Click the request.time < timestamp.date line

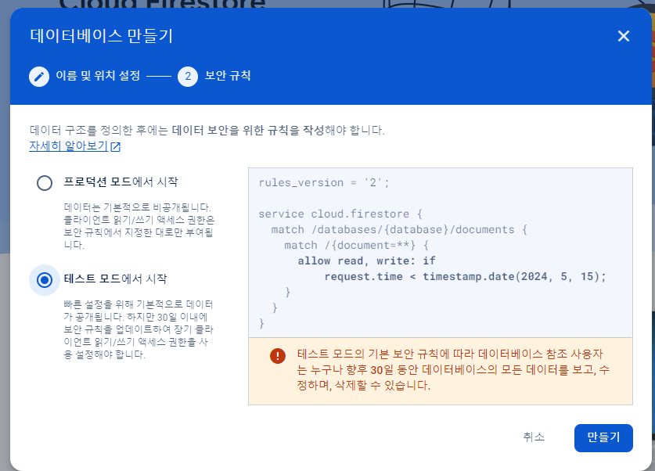pos(465,277)
